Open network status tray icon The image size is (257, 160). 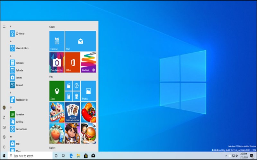pos(233,156)
